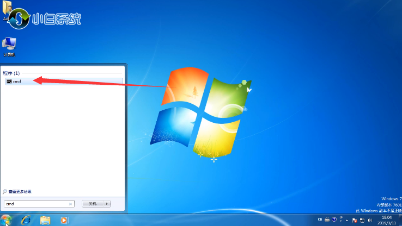402x226 pixels.
Task: Expand shutdown options arrow
Action: [107, 204]
